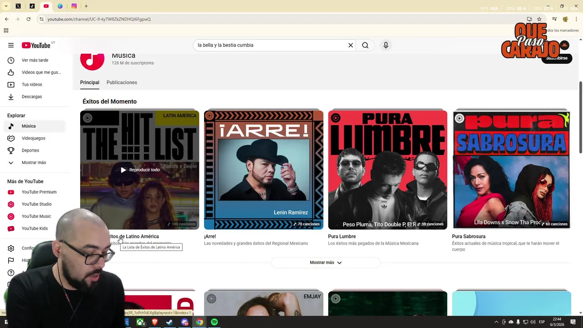
Task: Click the ¡Arre! playlist title
Action: point(210,236)
